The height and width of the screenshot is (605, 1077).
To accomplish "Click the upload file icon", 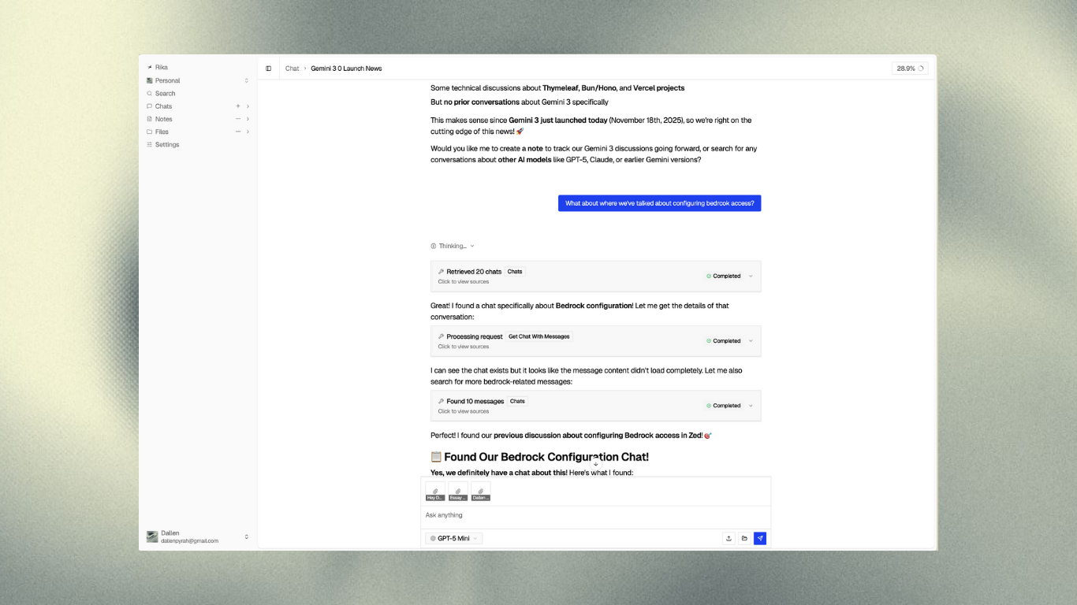I will click(x=729, y=538).
